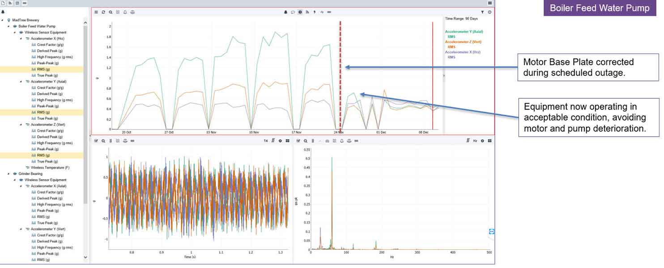Click the blue round button at spectrum chart right edge
Viewport: 664px width, 268px height.
click(x=492, y=231)
